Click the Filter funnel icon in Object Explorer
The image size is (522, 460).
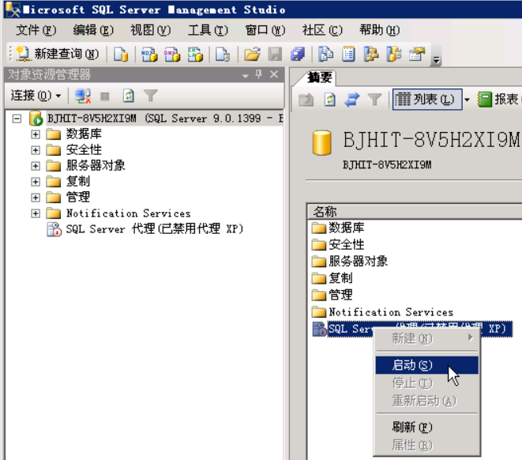(151, 96)
